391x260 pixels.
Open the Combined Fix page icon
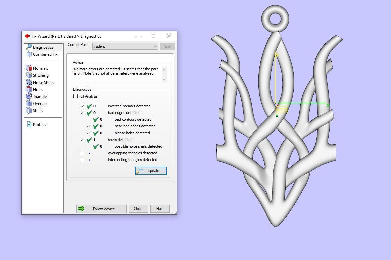pyautogui.click(x=29, y=54)
